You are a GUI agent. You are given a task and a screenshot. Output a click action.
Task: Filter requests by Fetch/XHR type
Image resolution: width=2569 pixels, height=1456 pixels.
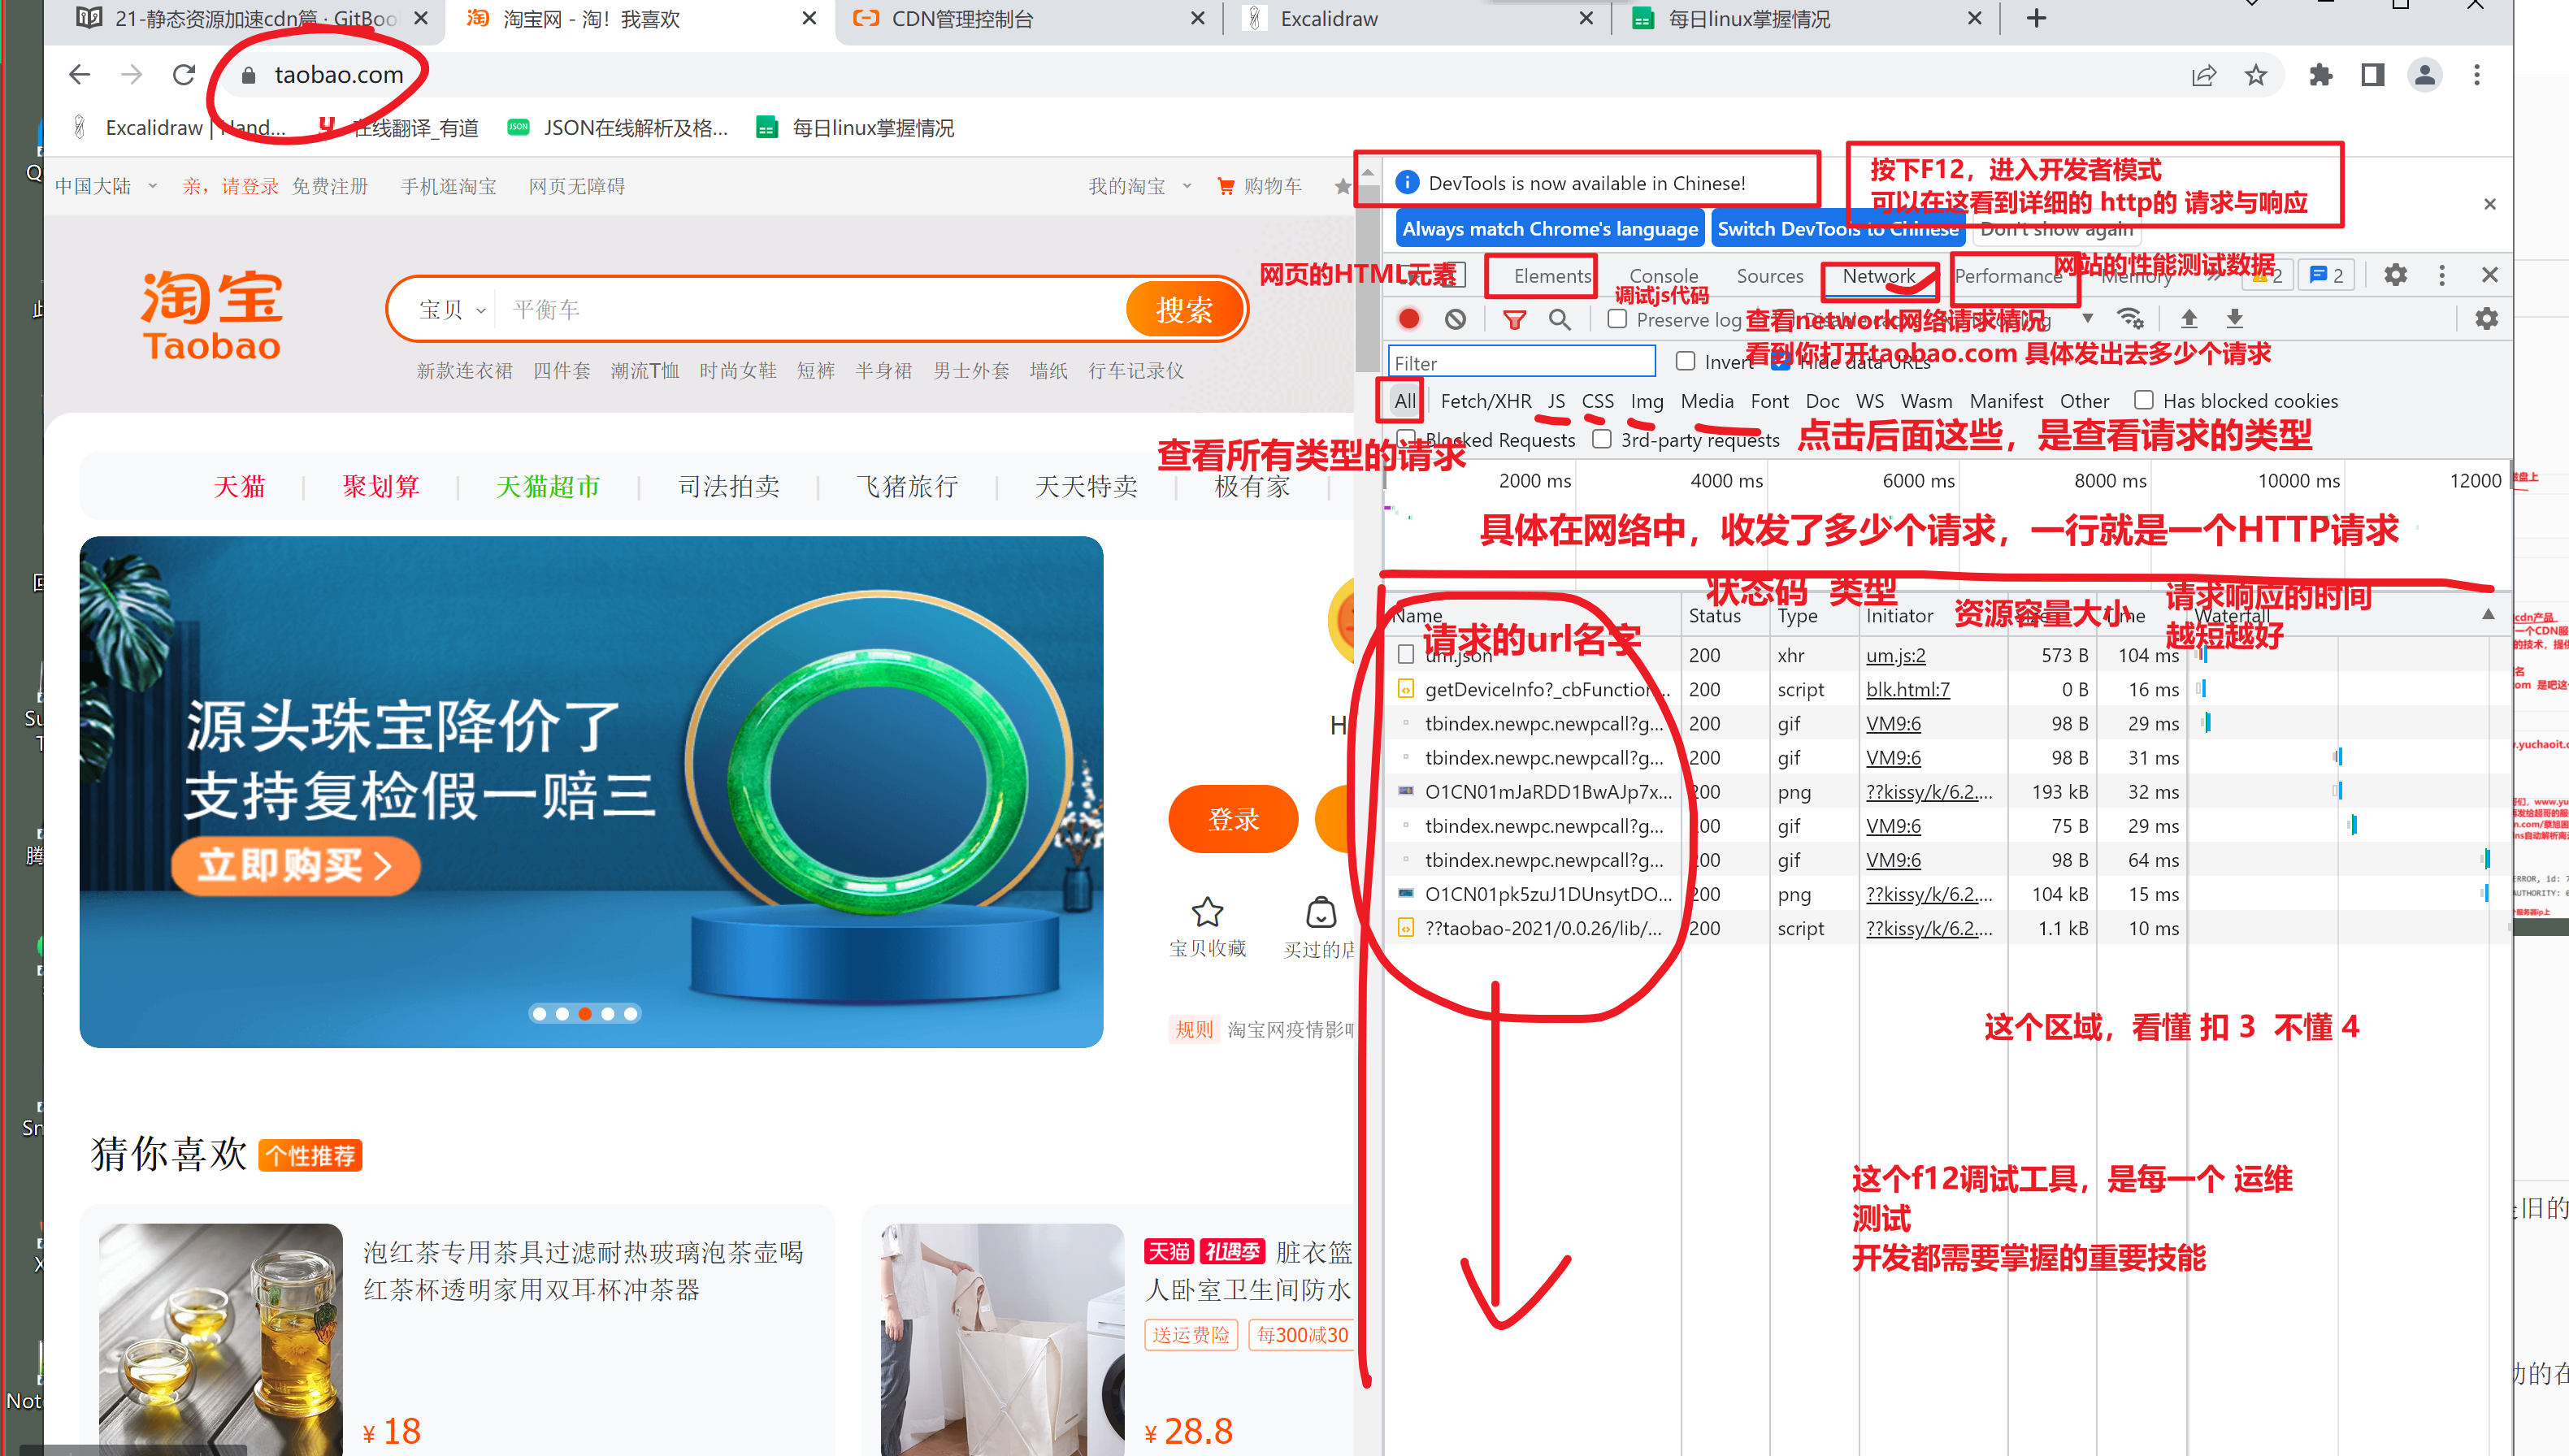point(1485,401)
